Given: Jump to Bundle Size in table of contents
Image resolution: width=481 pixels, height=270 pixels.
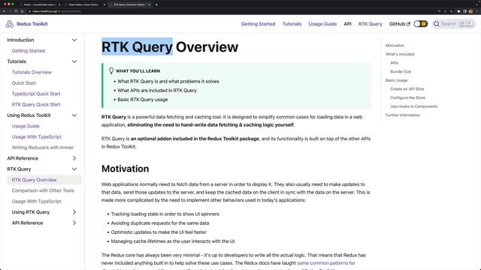Looking at the screenshot, I should click(x=401, y=72).
